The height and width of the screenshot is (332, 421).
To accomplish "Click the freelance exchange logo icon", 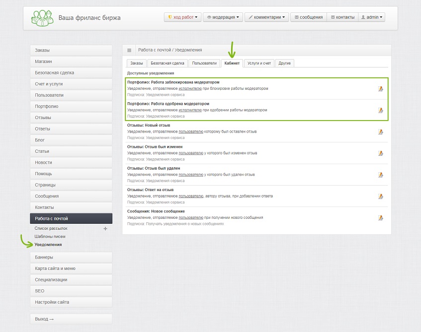I will click(x=42, y=18).
